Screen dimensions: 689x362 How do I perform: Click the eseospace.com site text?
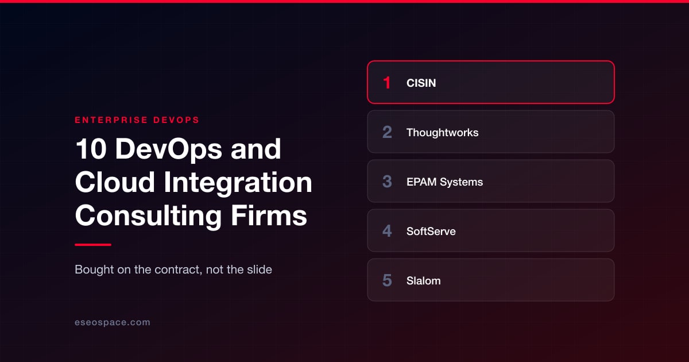click(x=113, y=322)
